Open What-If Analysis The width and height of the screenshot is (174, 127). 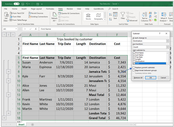tap(164, 17)
